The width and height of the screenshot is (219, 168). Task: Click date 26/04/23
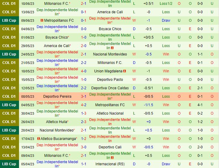coord(28,122)
